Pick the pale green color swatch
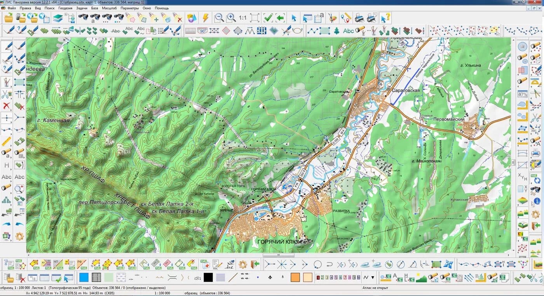 pos(108,277)
